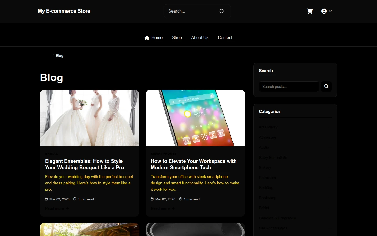Select Baby Essentials category
This screenshot has height=236, width=377.
tap(273, 158)
